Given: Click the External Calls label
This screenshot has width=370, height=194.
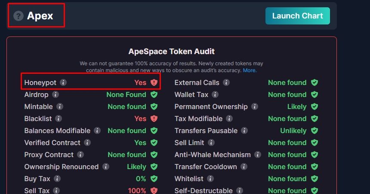Looking at the screenshot, I should (197, 82).
